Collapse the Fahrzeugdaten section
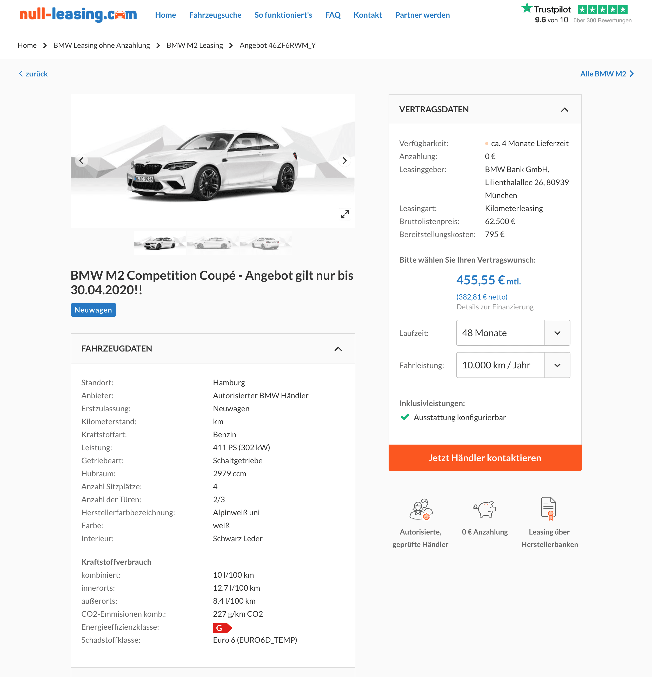The width and height of the screenshot is (652, 677). 338,349
